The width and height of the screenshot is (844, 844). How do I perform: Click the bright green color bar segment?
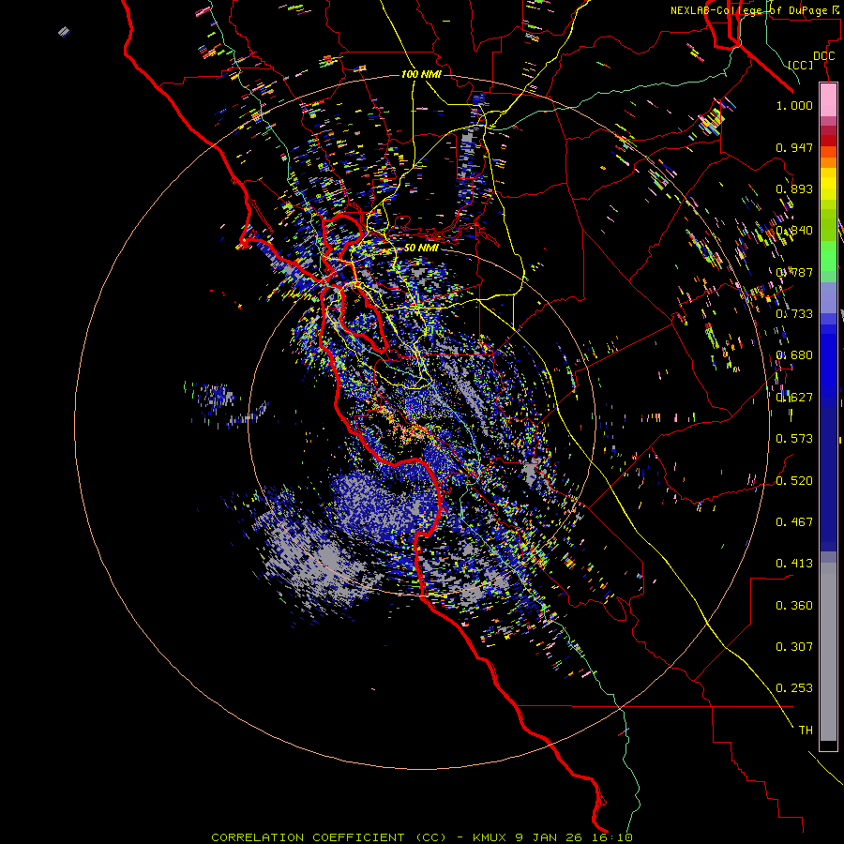pos(828,256)
